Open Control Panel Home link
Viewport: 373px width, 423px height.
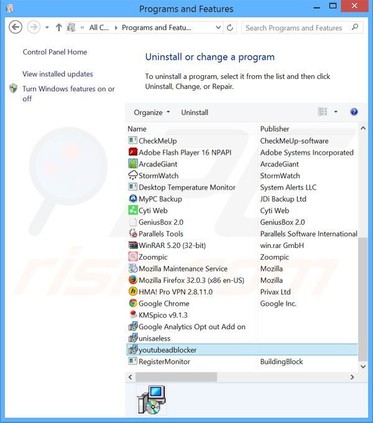[x=55, y=52]
